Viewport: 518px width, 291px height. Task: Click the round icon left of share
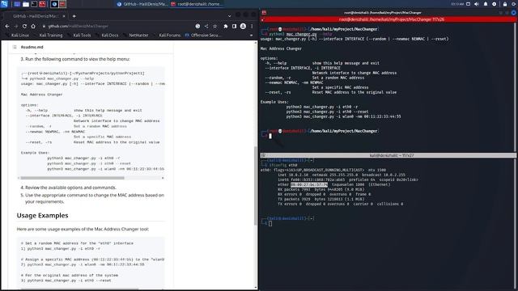[197, 26]
